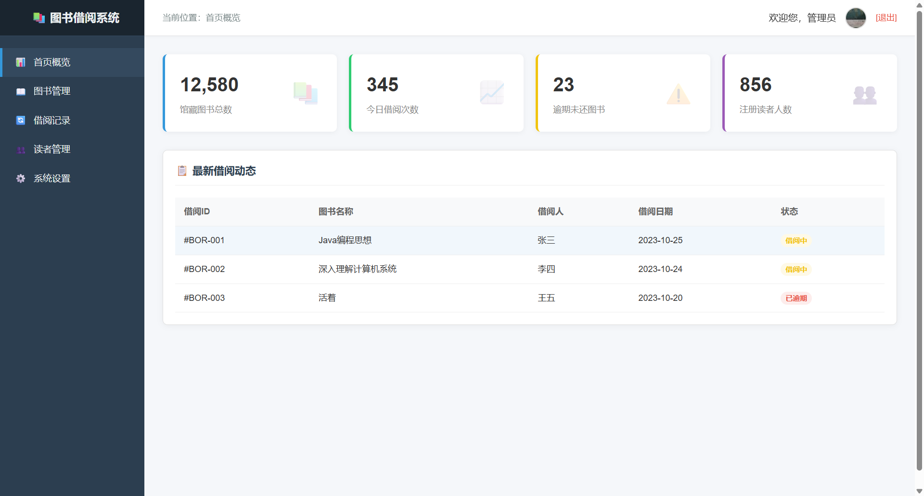Click the trend chart icon on 今日借阅次数 card
This screenshot has height=496, width=924.
pos(491,93)
